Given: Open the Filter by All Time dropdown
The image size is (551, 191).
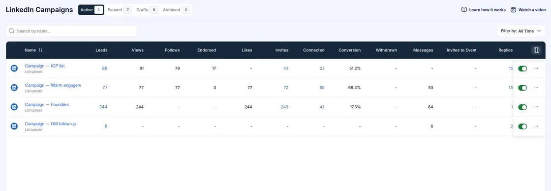Looking at the screenshot, I should pyautogui.click(x=521, y=31).
